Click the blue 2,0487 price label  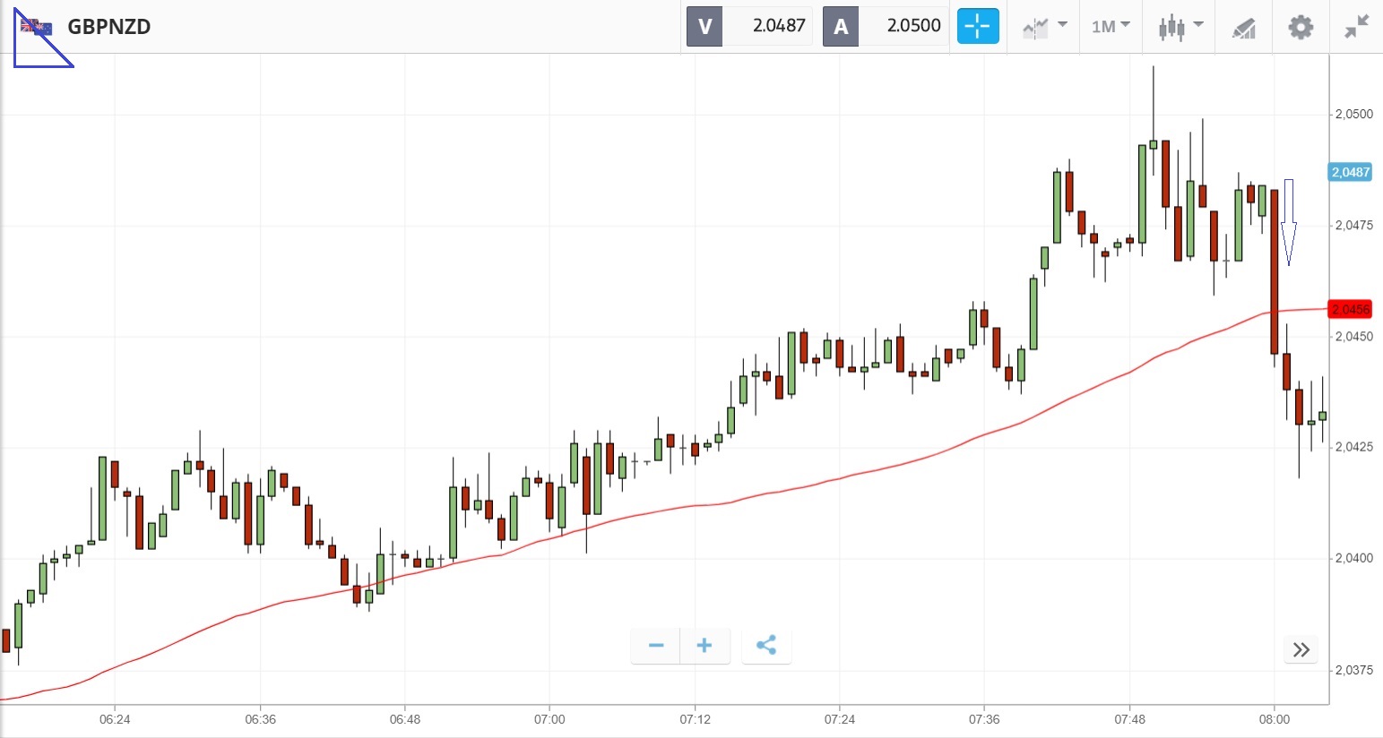(1350, 172)
